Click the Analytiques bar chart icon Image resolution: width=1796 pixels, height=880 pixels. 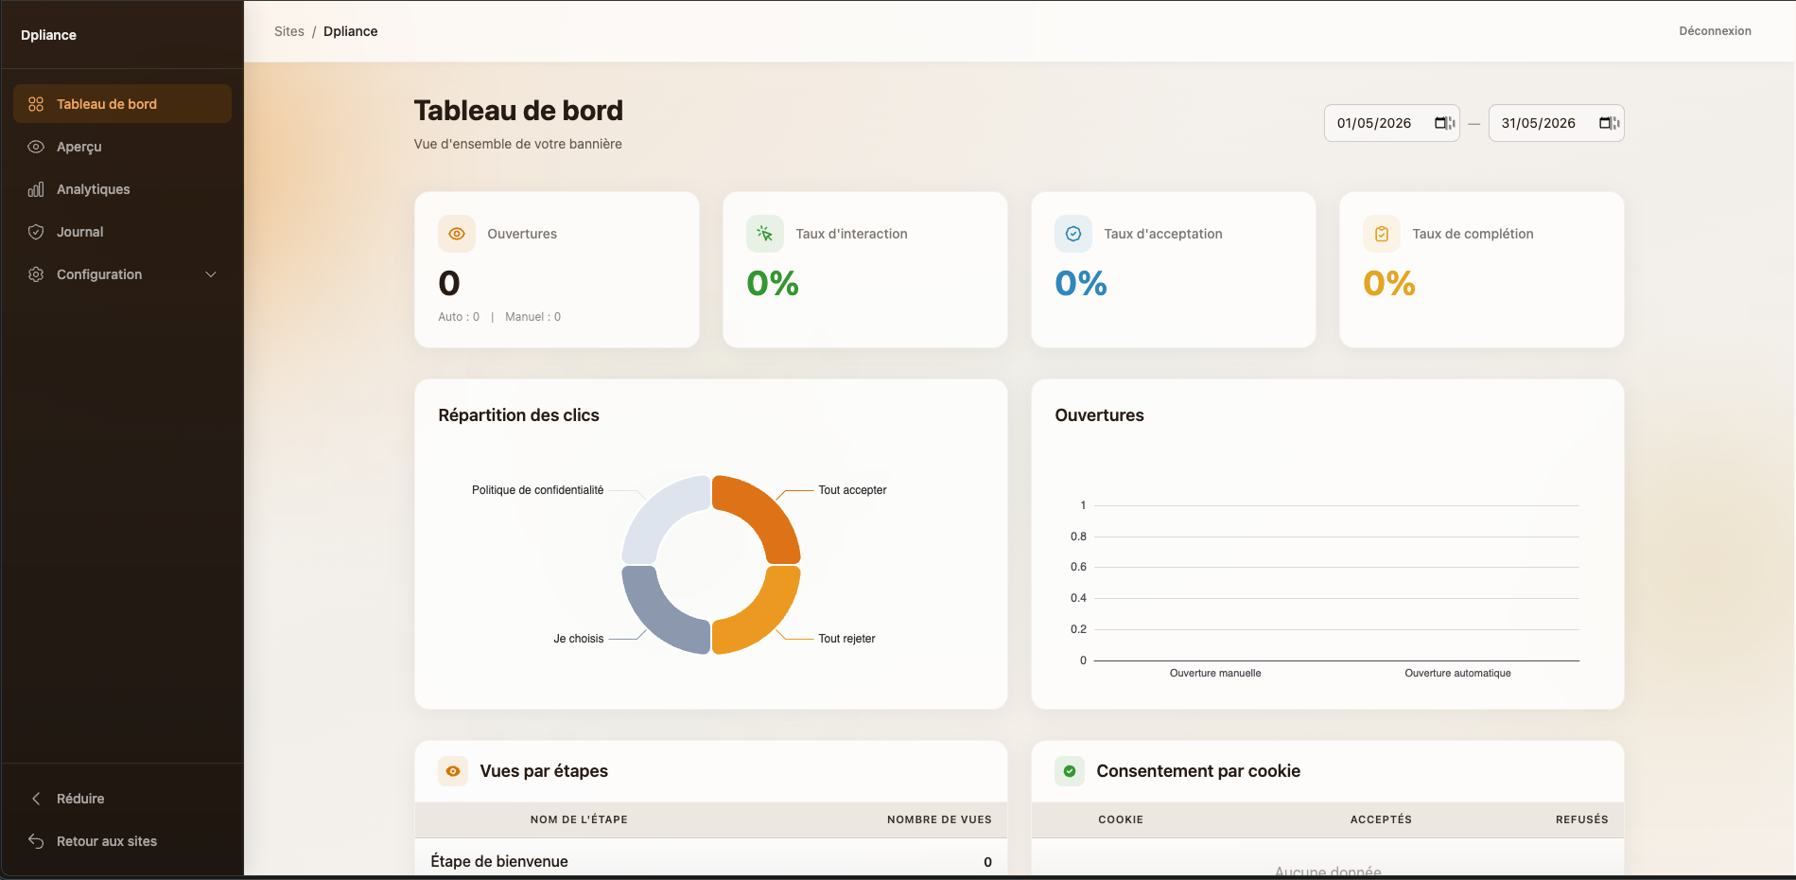coord(36,189)
